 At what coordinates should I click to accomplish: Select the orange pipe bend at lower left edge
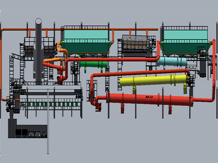[2, 99]
